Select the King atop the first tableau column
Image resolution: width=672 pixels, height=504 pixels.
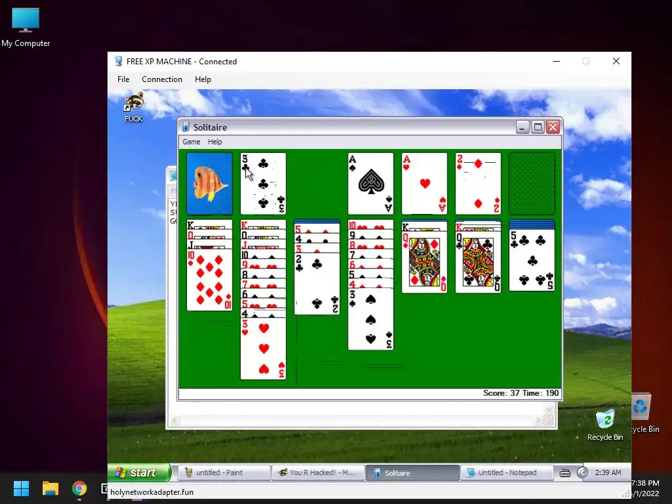[x=209, y=225]
